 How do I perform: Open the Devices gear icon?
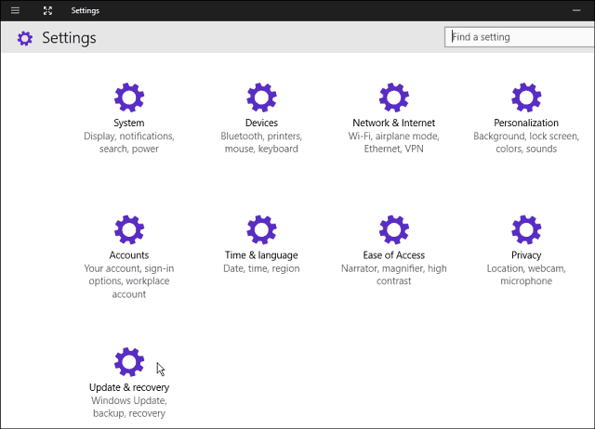[261, 97]
